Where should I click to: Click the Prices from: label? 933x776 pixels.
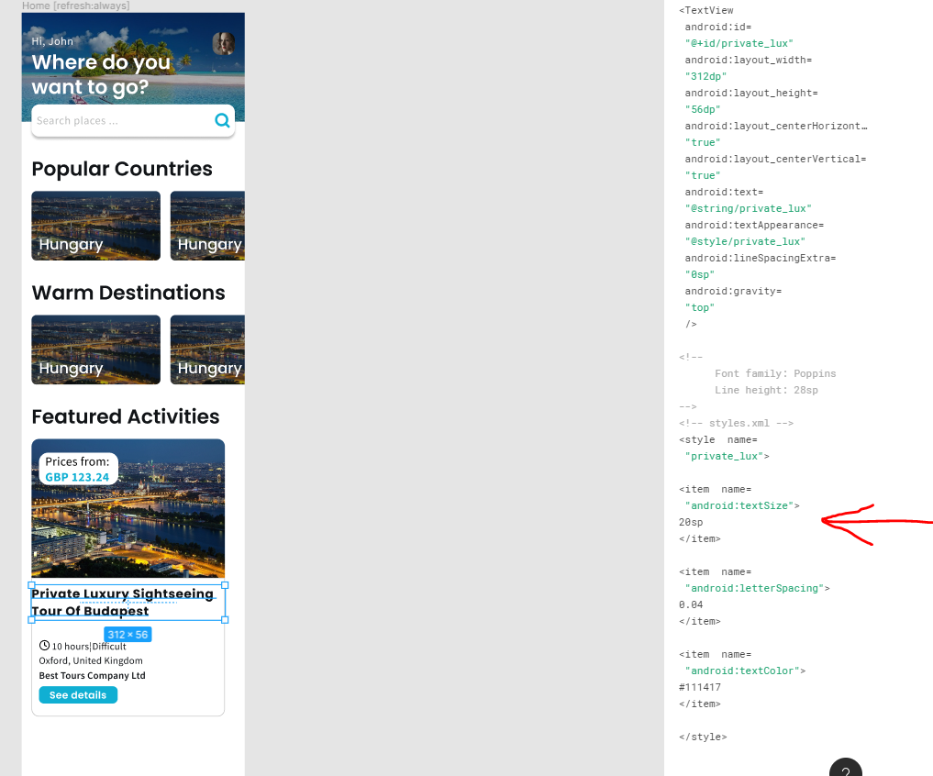pos(77,461)
